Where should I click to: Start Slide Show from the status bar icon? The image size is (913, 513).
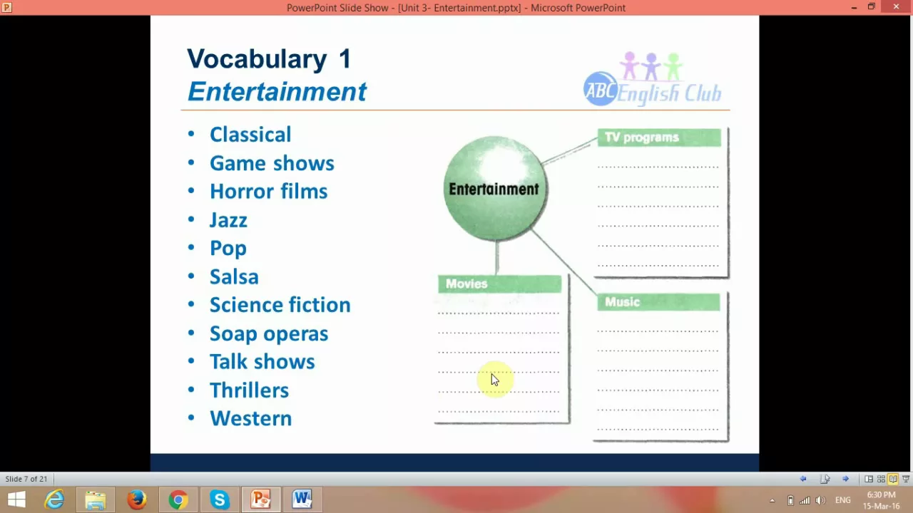[x=906, y=479]
